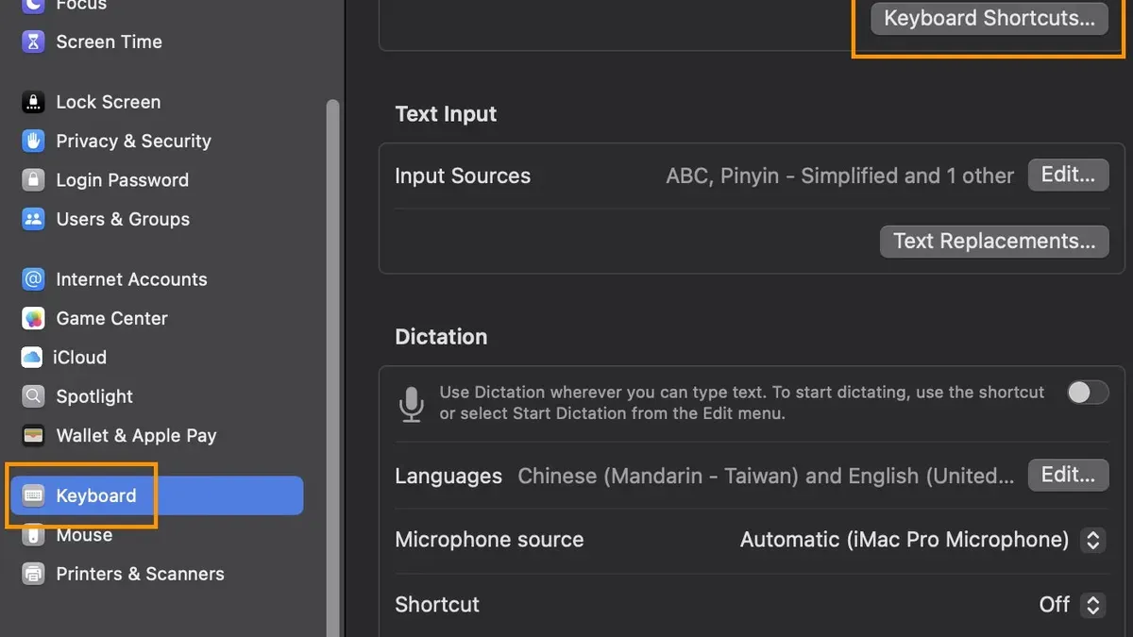Edit Dictation Languages
1133x637 pixels.
[1068, 475]
